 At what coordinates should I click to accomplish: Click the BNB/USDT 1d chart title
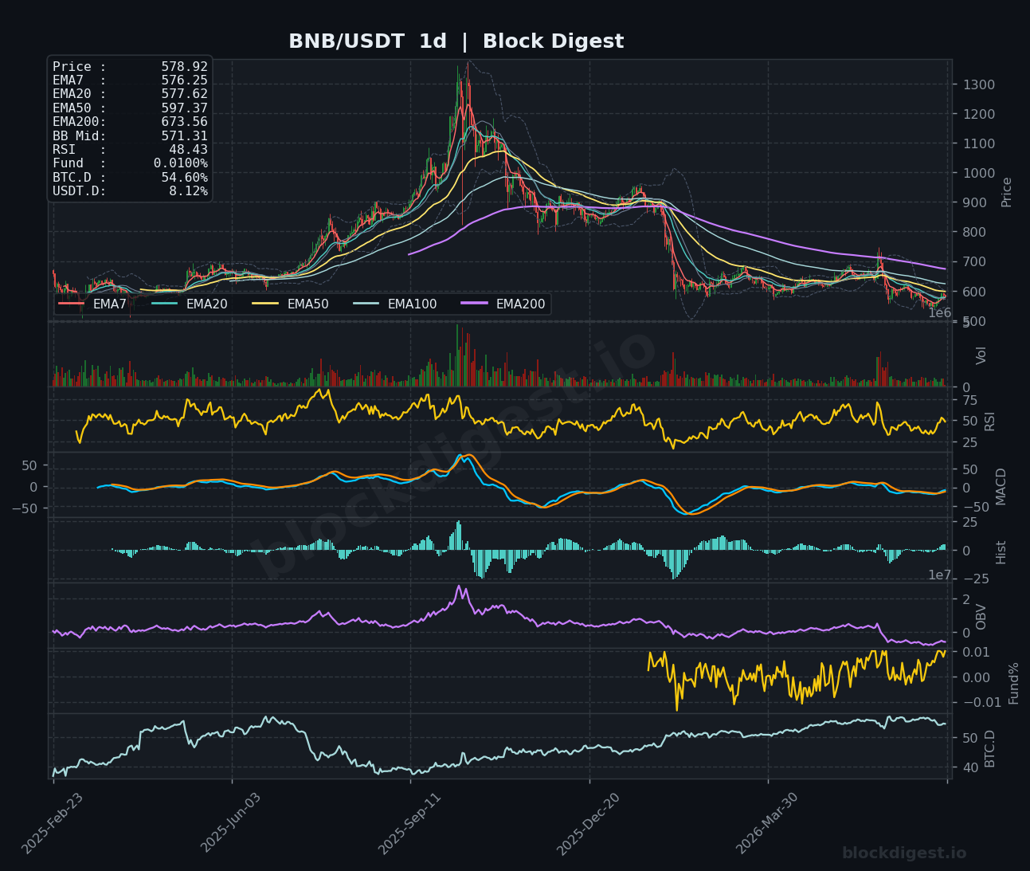[x=456, y=41]
